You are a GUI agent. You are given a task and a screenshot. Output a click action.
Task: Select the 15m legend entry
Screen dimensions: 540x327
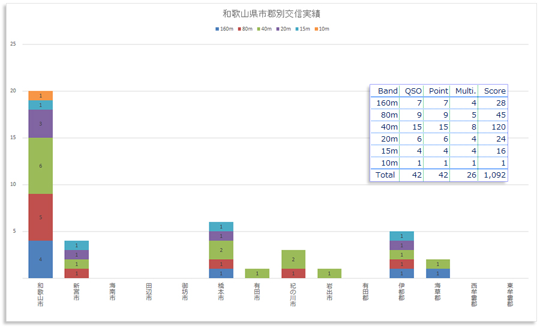[302, 29]
